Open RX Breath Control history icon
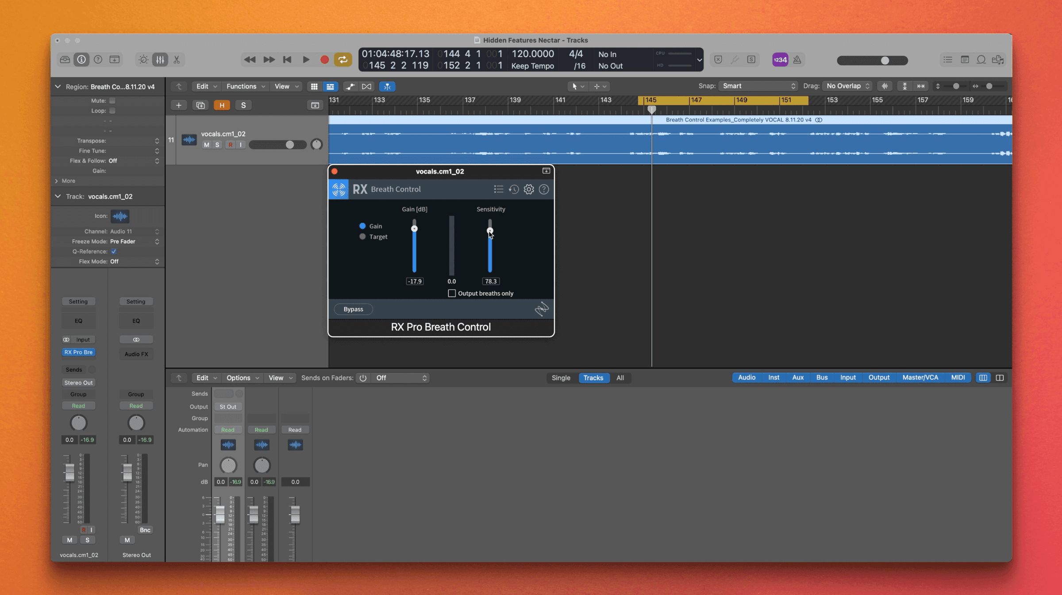This screenshot has height=595, width=1062. coord(514,189)
